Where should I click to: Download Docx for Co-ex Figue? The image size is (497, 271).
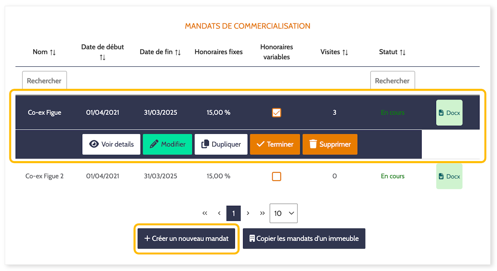click(449, 113)
